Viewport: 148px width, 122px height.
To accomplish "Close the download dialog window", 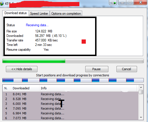I will tap(140, 2).
